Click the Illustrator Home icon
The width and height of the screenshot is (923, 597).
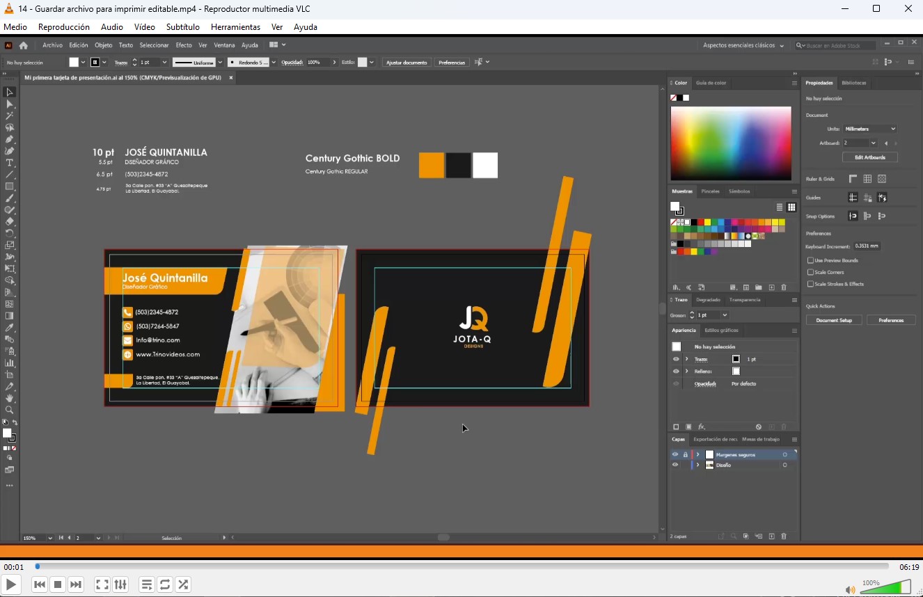tap(24, 45)
